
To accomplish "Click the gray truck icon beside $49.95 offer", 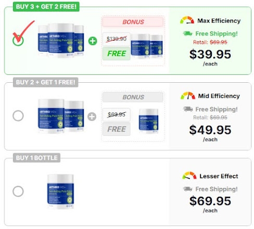I will 188,109.
